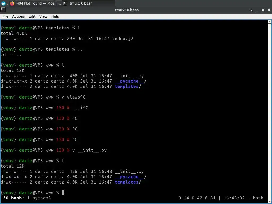Select tmux window '1 python3' in status bar
This screenshot has height=204, width=272.
pyautogui.click(x=39, y=198)
